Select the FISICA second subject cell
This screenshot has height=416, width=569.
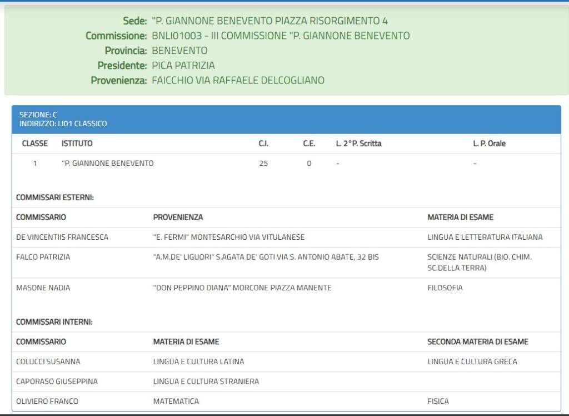click(438, 402)
